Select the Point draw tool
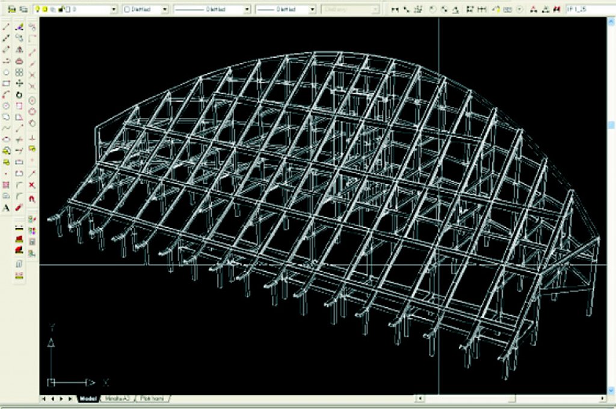This screenshot has width=616, height=409. [x=6, y=174]
